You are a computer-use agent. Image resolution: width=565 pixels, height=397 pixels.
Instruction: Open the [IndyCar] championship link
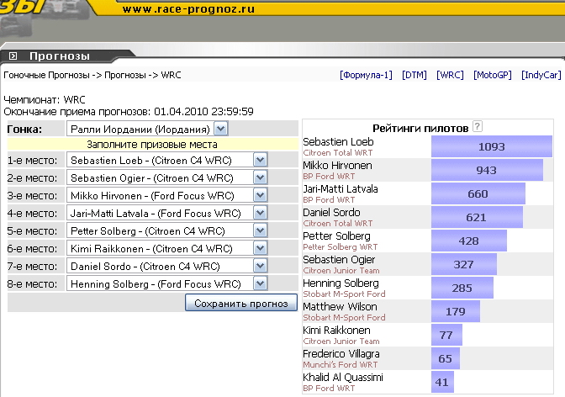541,75
